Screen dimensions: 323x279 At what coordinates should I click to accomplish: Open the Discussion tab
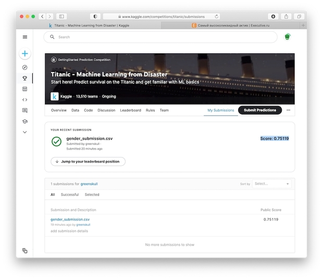click(106, 111)
